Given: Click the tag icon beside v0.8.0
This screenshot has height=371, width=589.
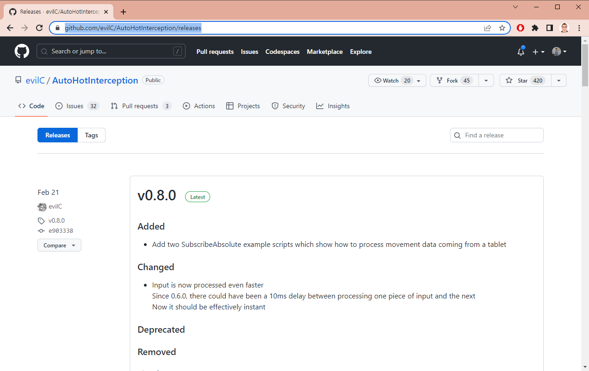Looking at the screenshot, I should tap(41, 221).
